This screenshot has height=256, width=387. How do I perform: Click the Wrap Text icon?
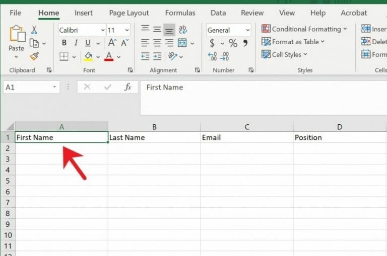coord(182,30)
